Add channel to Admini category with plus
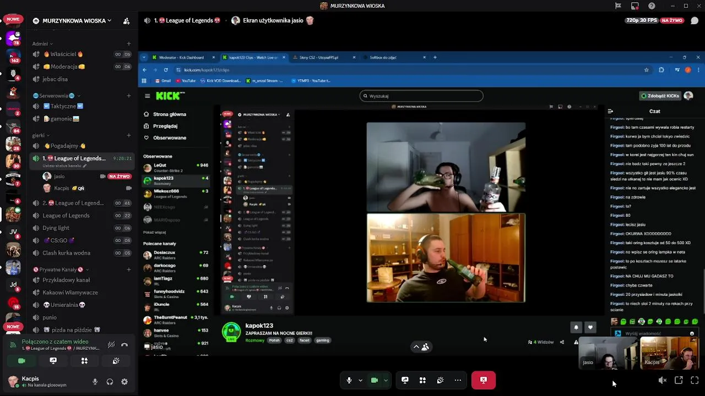Viewport: 705px width, 396px height. coord(129,43)
